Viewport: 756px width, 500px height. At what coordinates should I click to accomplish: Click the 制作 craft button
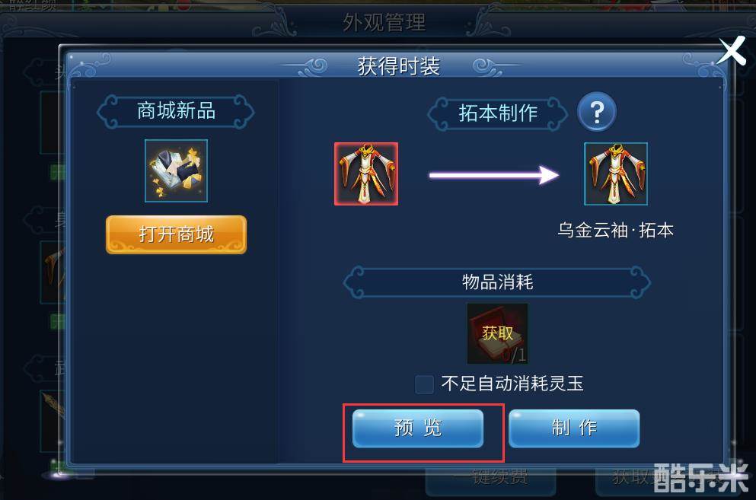coord(574,428)
